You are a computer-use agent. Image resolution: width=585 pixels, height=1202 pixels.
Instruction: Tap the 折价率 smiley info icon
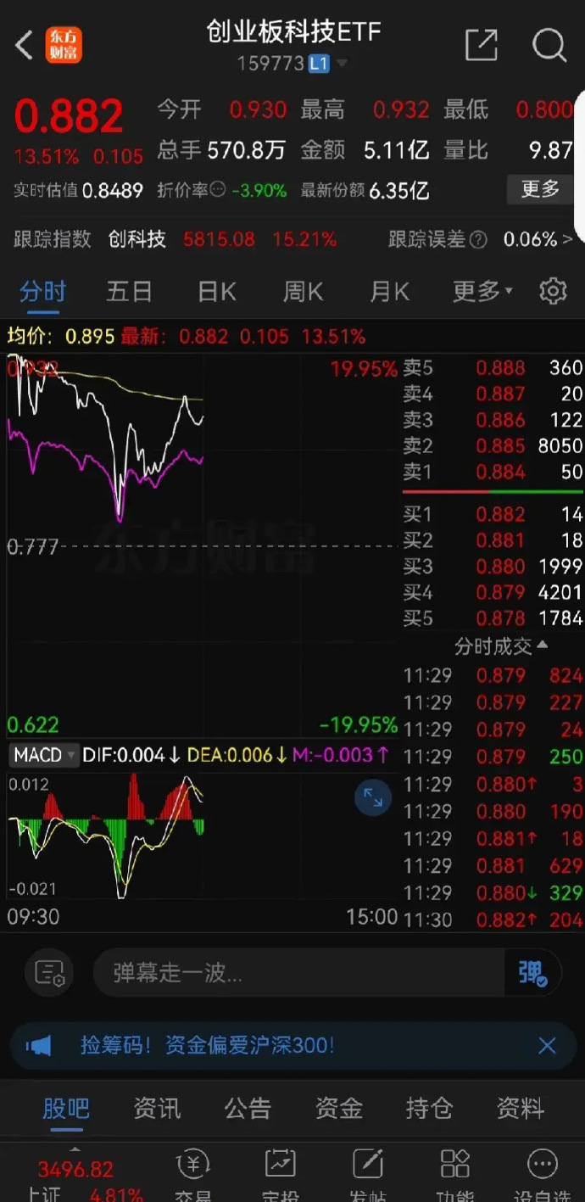[218, 190]
